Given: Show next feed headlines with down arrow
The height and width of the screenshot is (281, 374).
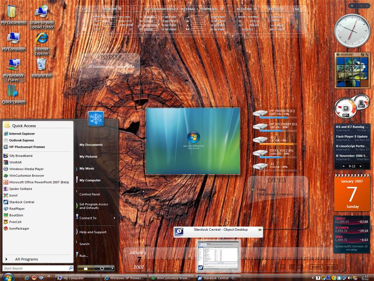Looking at the screenshot, I should (361, 166).
